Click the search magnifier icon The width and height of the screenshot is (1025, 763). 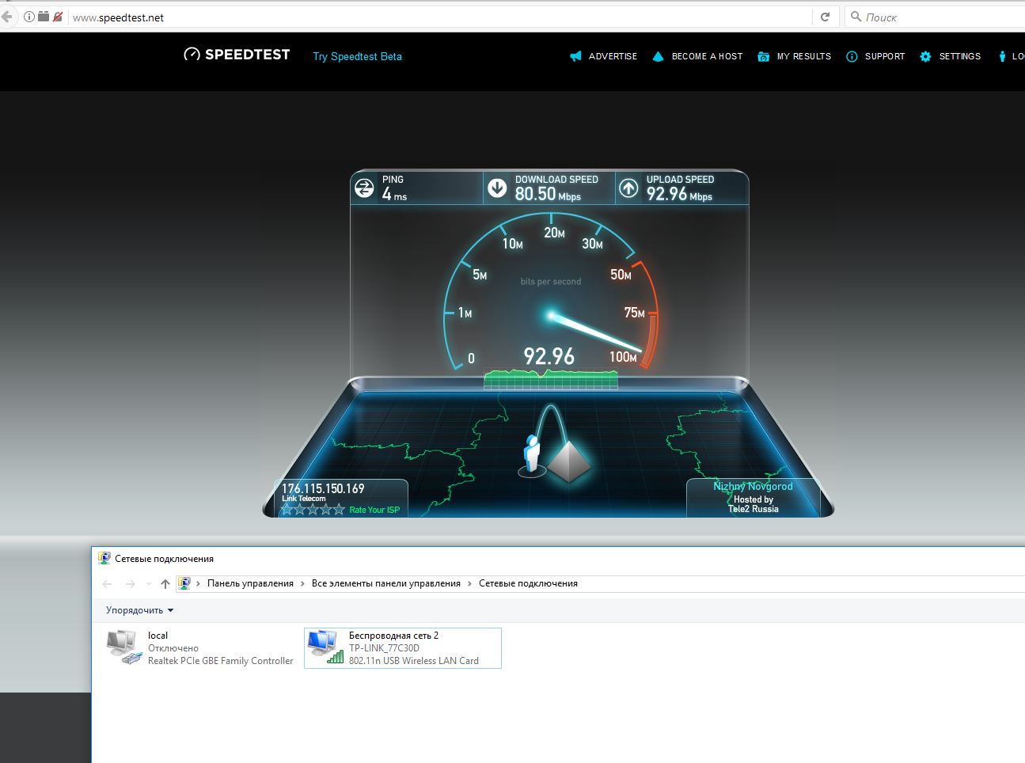(x=856, y=17)
